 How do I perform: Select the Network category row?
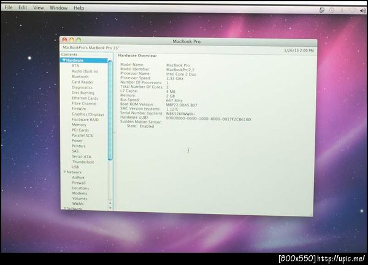(x=84, y=172)
